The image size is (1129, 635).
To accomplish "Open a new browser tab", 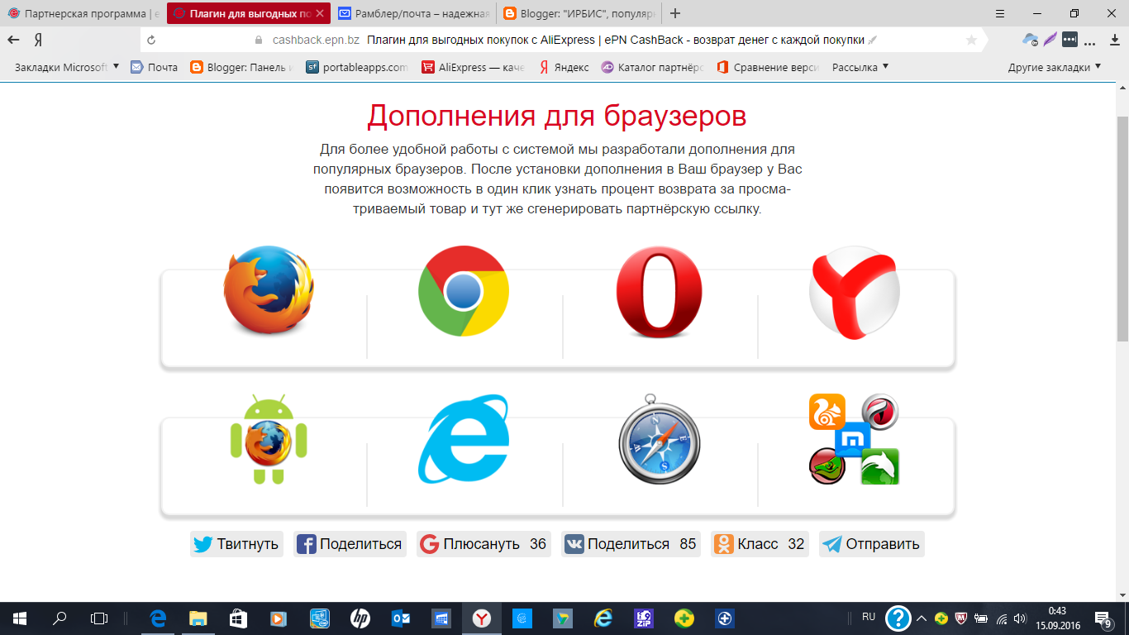I will pyautogui.click(x=675, y=13).
